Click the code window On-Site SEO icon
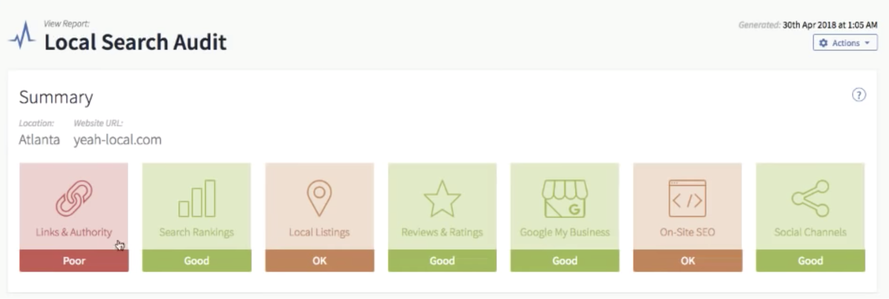This screenshot has width=889, height=299. [688, 198]
